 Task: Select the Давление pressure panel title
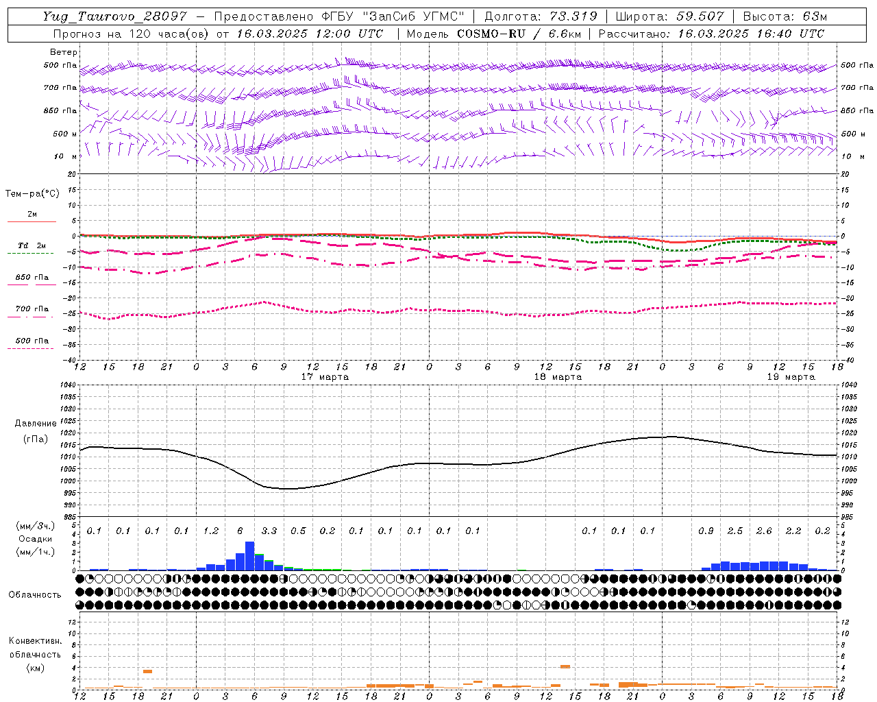coord(36,424)
